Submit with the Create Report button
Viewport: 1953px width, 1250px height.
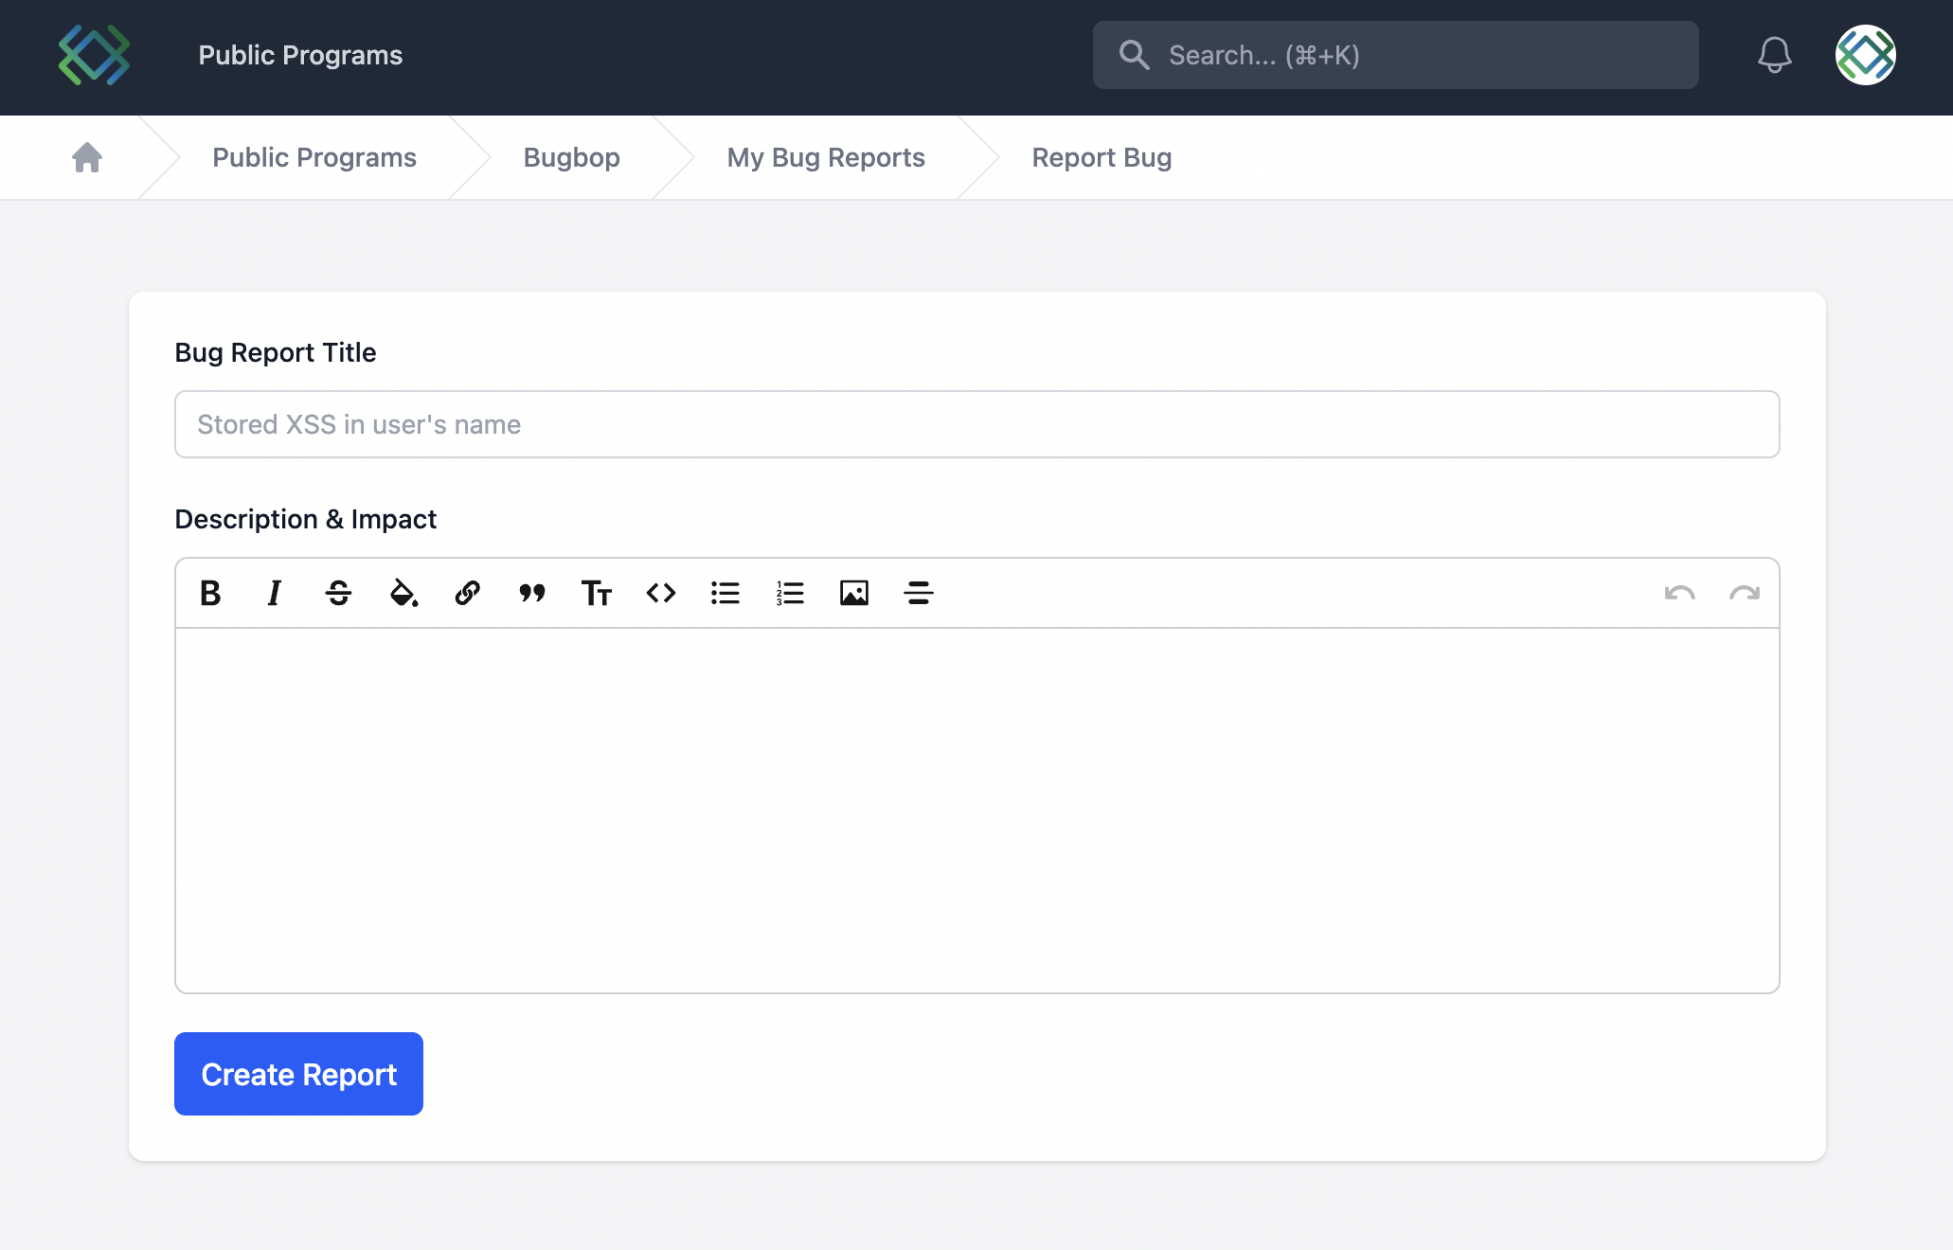298,1074
